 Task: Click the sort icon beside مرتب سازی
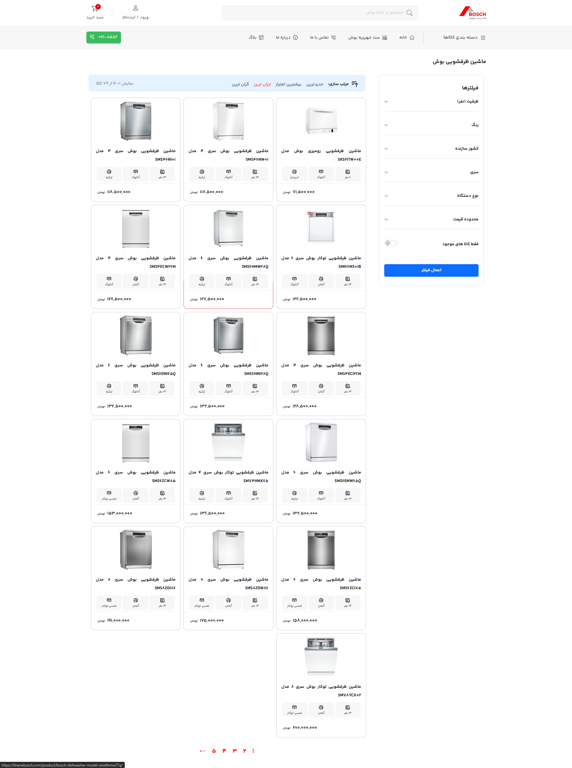pyautogui.click(x=355, y=84)
